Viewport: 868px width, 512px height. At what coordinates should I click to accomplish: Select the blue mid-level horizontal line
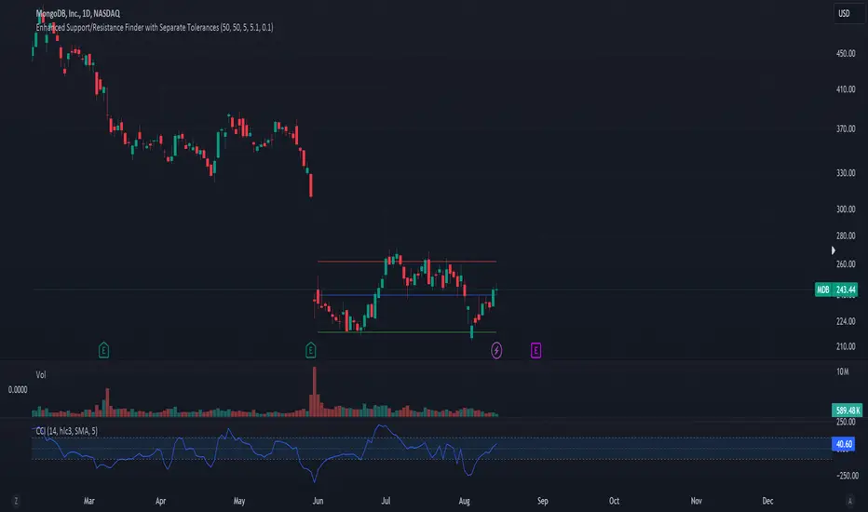pyautogui.click(x=407, y=295)
